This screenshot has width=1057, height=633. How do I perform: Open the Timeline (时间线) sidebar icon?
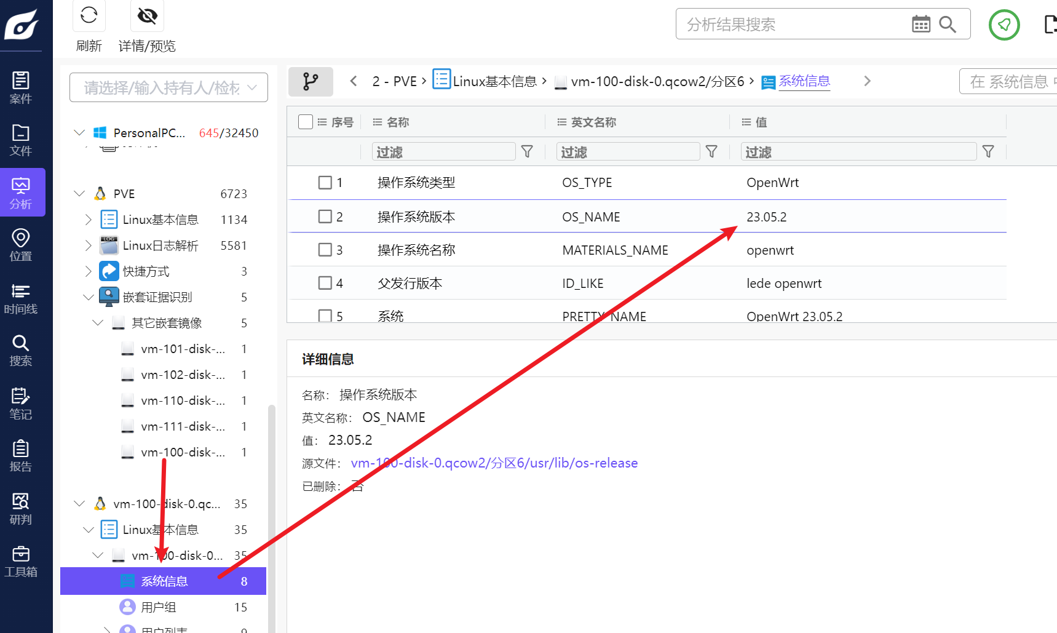click(21, 298)
